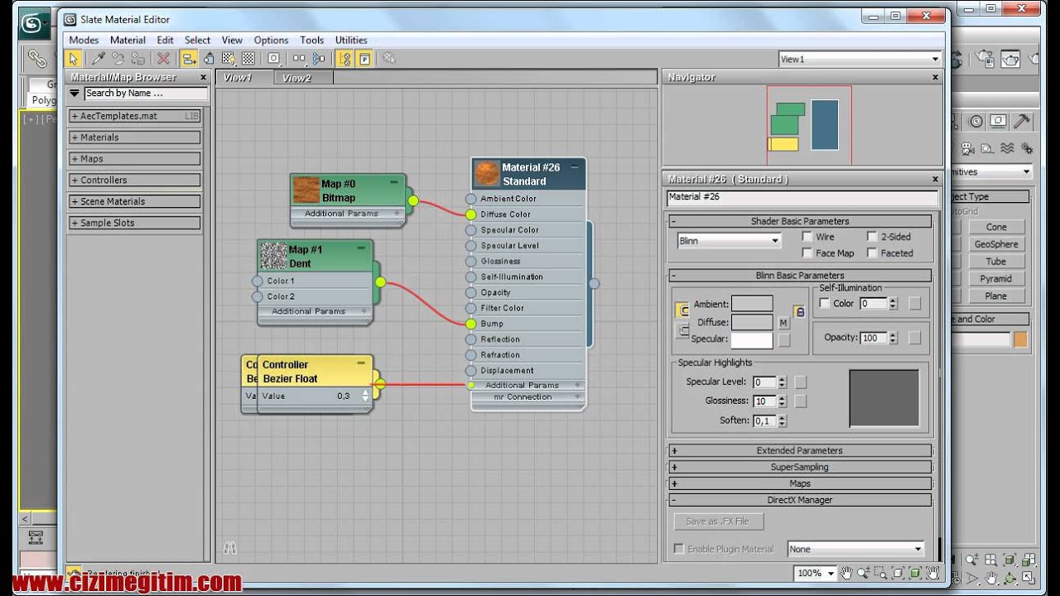Click the Specular color swatch
The height and width of the screenshot is (596, 1060).
click(752, 340)
